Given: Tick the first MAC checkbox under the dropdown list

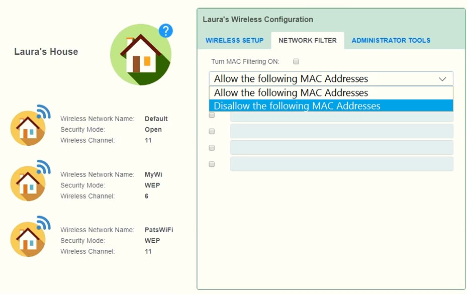Looking at the screenshot, I should (x=212, y=115).
